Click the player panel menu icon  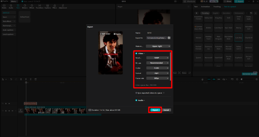pyautogui.click(x=189, y=7)
